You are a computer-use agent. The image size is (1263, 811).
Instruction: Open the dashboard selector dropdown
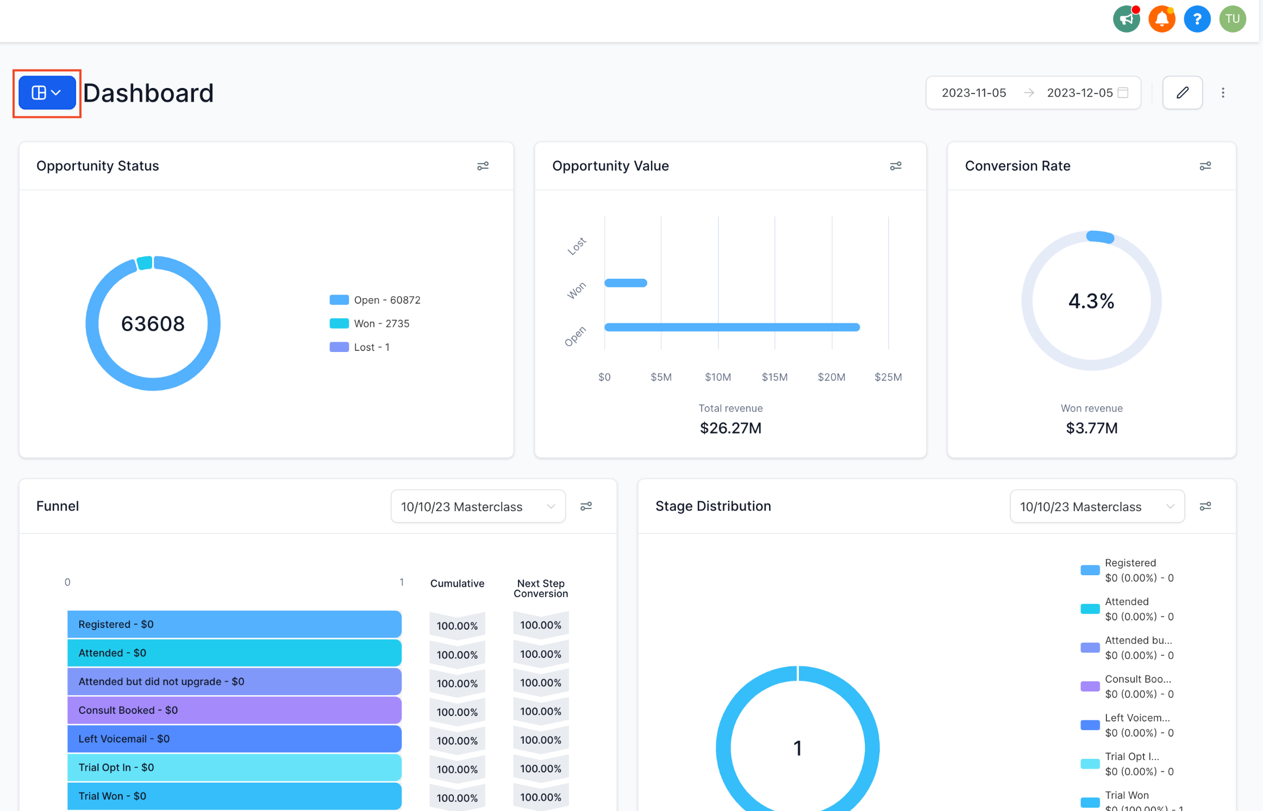pyautogui.click(x=46, y=92)
